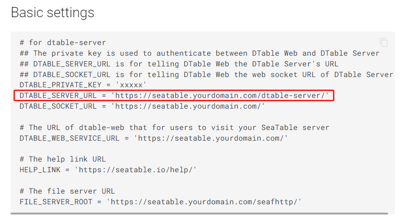The image size is (407, 221).
Task: Click the '# The help link URL' comment
Action: point(63,159)
